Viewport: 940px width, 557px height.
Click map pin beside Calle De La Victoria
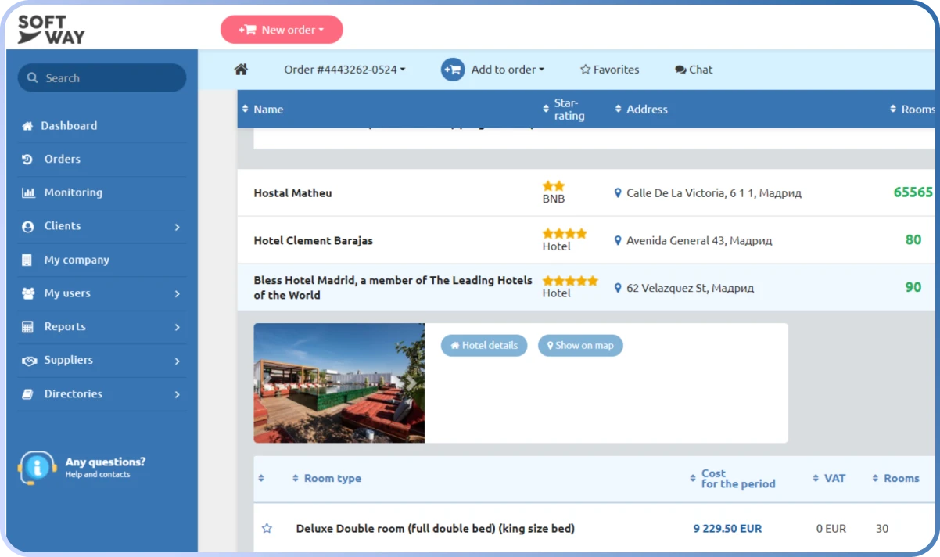(618, 193)
